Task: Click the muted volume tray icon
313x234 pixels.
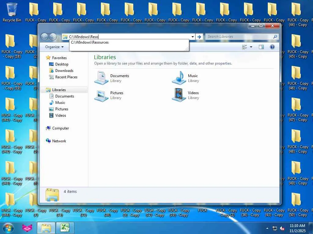Action: pyautogui.click(x=282, y=229)
